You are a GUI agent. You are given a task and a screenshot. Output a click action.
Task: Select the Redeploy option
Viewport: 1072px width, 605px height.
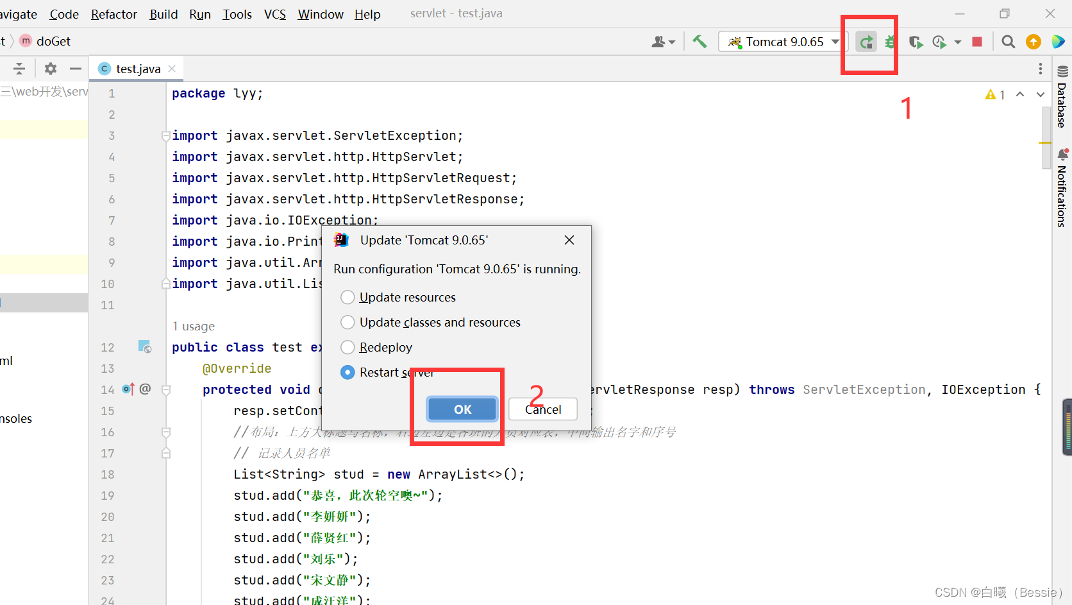(348, 347)
